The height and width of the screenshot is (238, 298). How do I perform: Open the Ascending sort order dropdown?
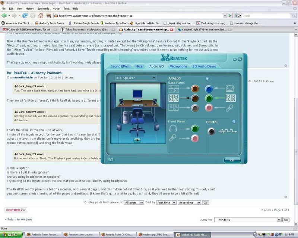[x=190, y=203]
